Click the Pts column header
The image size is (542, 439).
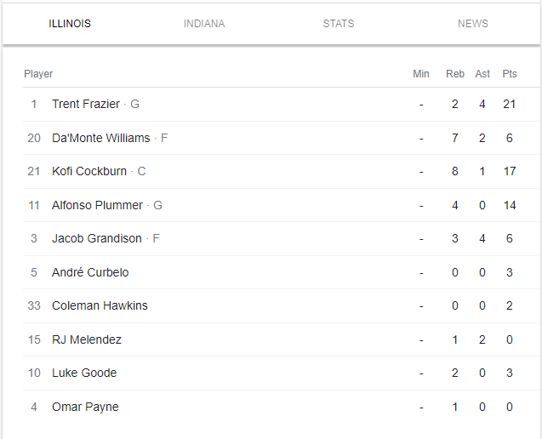coord(510,74)
